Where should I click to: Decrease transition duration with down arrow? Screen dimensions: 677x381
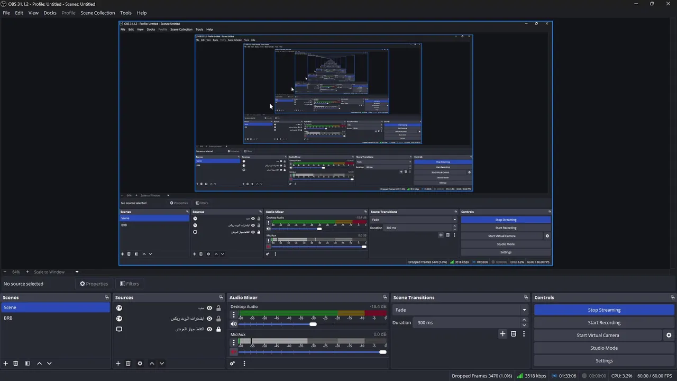(x=524, y=325)
